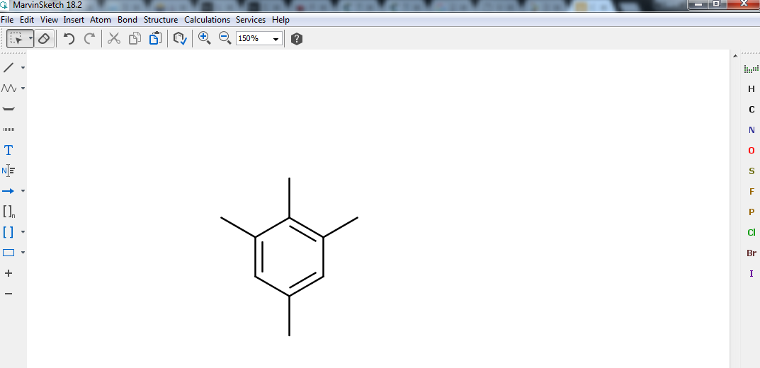Open the Structure menu
This screenshot has height=368, width=760.
(161, 20)
